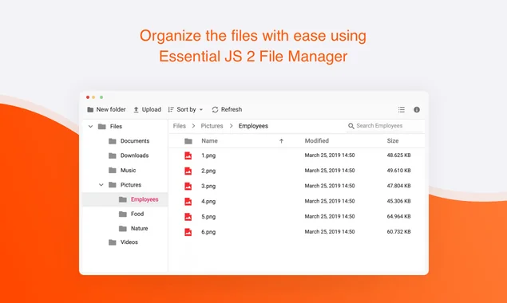Click the green maximize window dot
507x303 pixels.
coord(101,97)
